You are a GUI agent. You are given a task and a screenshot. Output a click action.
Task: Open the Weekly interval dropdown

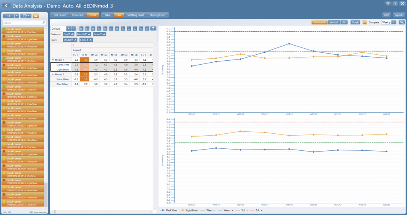pyautogui.click(x=394, y=22)
